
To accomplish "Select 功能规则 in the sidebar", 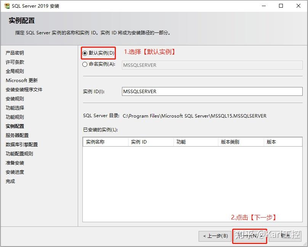I will pos(15,117).
